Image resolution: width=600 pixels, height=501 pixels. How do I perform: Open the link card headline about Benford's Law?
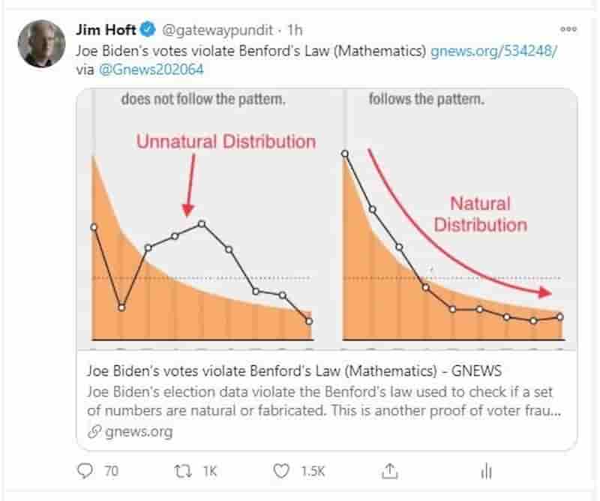click(x=294, y=371)
